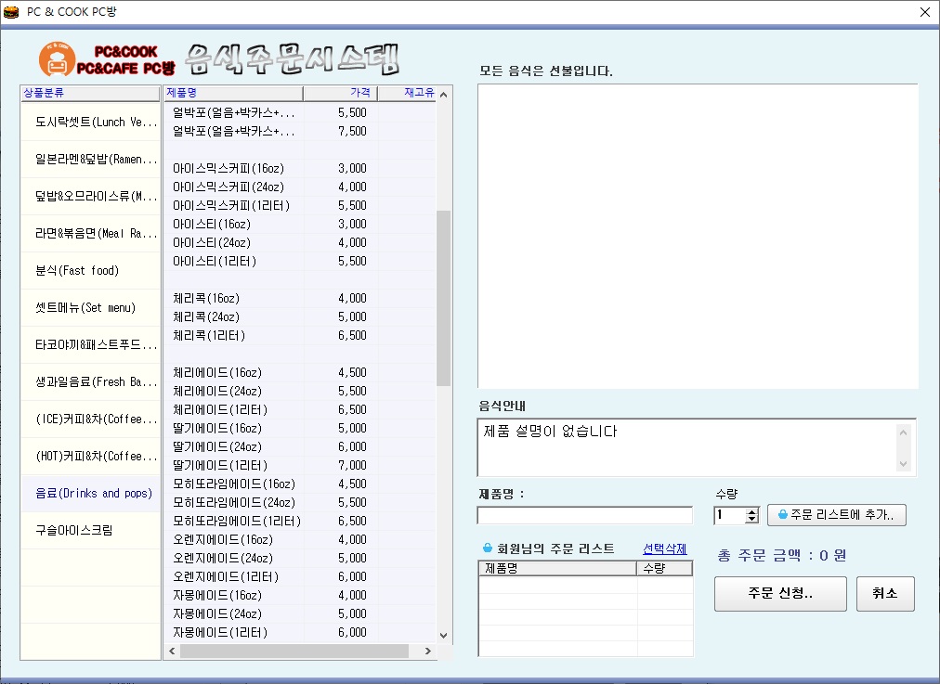Select the 5,500 얼박포(얼음+박카스+... row
Screen dimensions: 940x684
click(x=300, y=112)
